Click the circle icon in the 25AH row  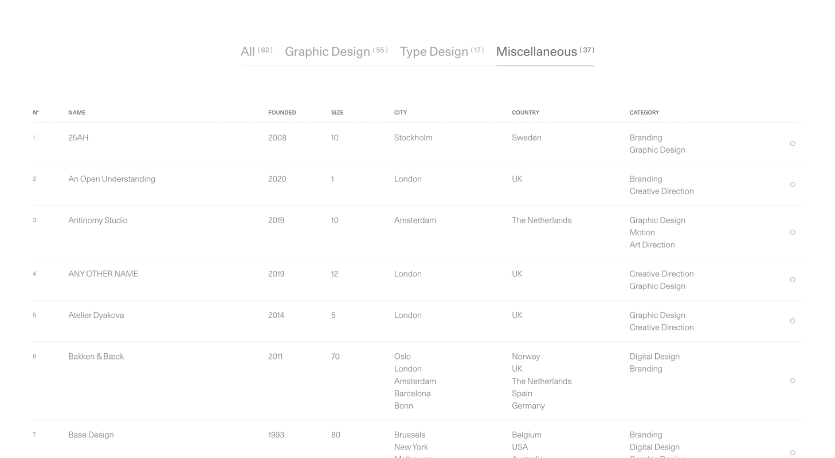[x=793, y=144]
